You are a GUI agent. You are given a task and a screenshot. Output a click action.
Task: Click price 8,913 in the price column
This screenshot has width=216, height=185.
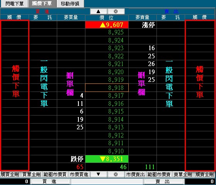[x=107, y=127]
